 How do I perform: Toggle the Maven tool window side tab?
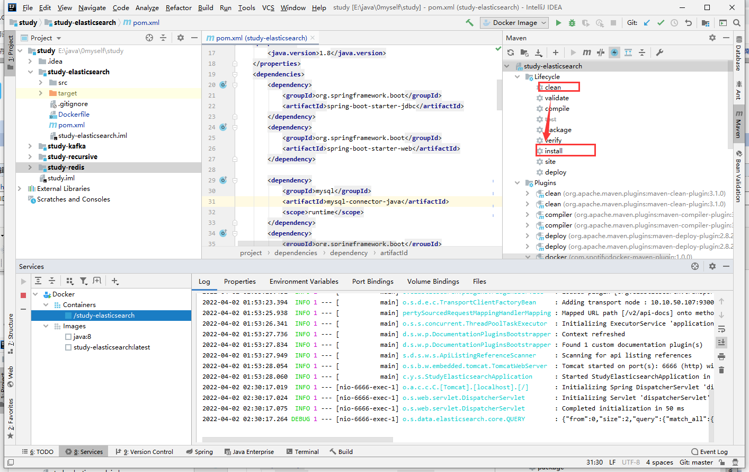(x=739, y=125)
